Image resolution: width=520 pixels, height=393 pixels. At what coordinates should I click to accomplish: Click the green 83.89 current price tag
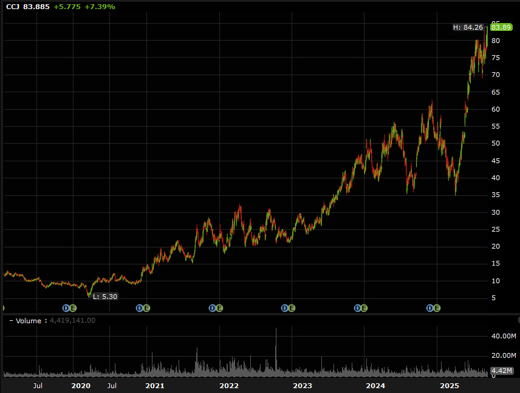click(x=501, y=27)
